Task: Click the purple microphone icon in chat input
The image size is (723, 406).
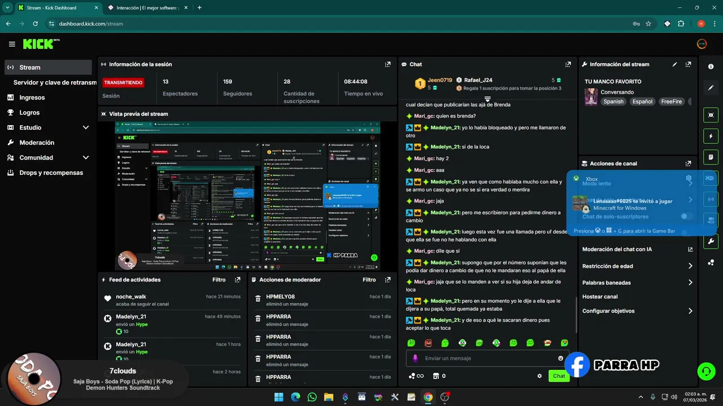Action: [x=415, y=358]
